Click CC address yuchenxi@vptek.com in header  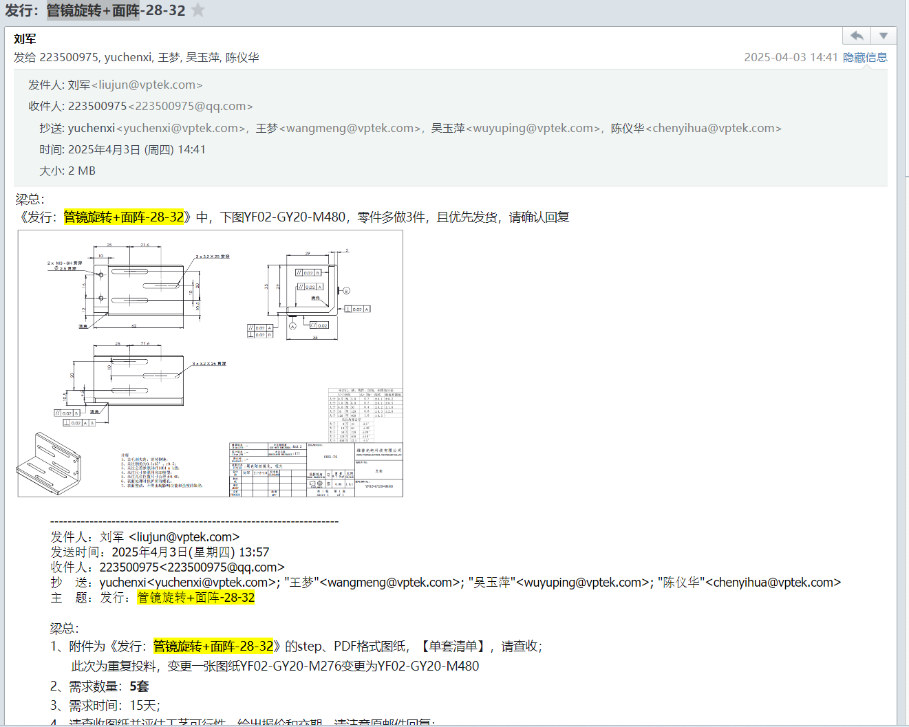(x=181, y=128)
